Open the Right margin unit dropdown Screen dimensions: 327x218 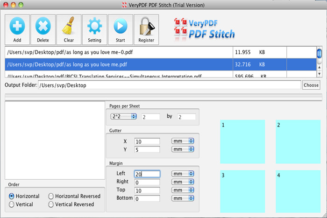183,182
